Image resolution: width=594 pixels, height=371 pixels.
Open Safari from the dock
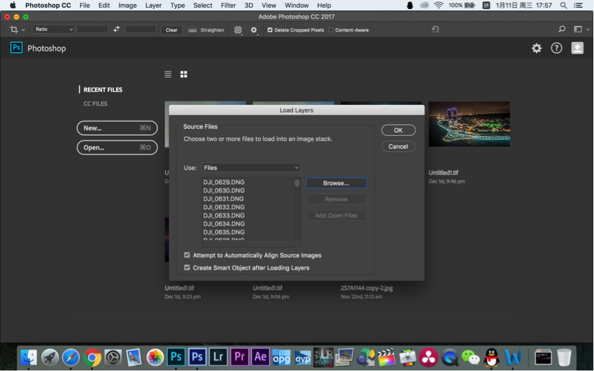click(71, 357)
